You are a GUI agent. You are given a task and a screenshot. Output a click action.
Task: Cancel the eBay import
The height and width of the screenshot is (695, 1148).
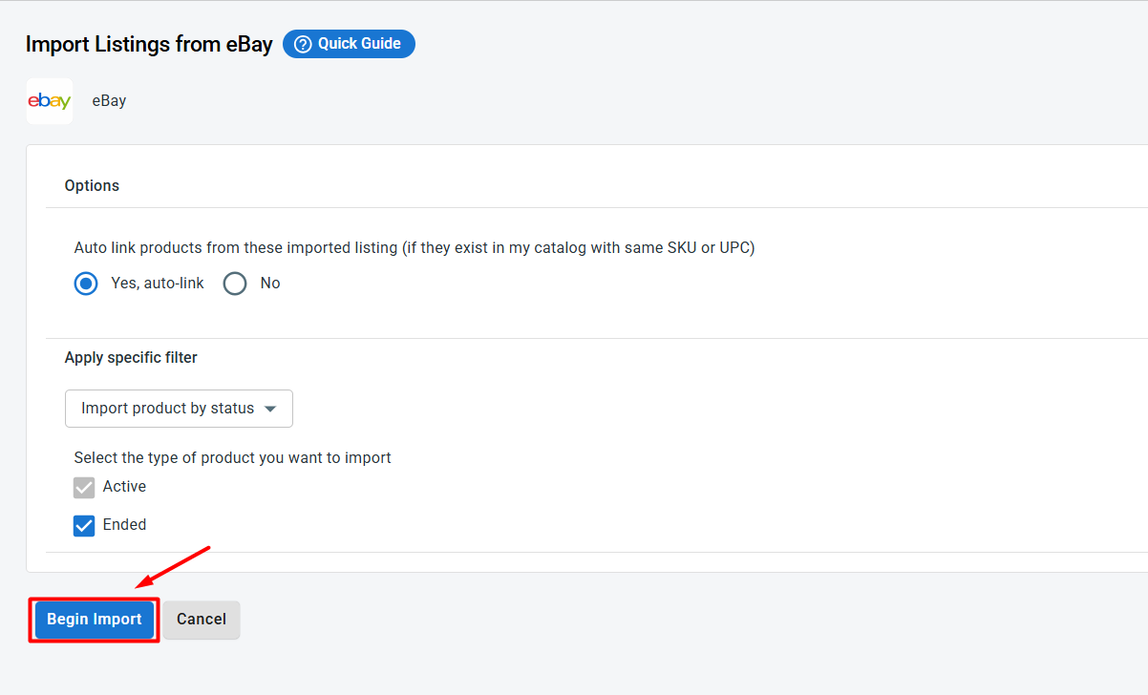[202, 620]
